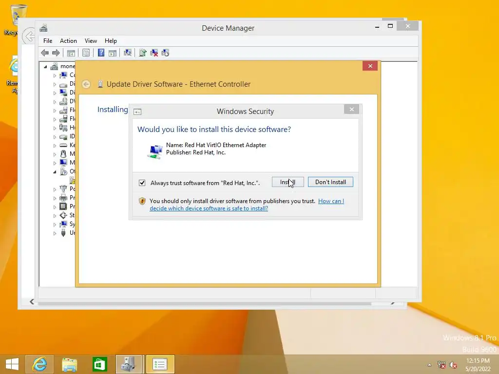Viewport: 499px width, 374px height.
Task: Click the shield warning icon in security dialog
Action: [142, 201]
